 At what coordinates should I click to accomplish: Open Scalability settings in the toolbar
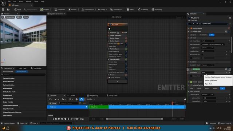point(143,9)
